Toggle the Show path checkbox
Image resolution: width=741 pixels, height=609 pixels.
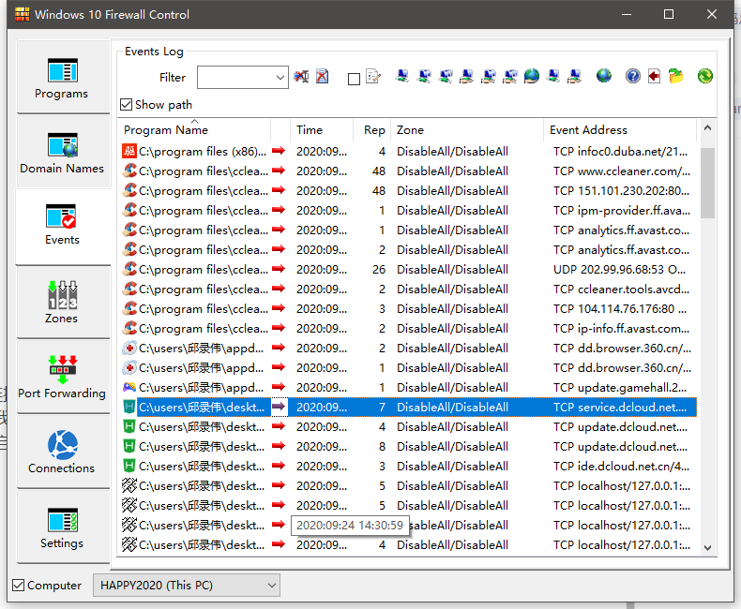coord(126,104)
